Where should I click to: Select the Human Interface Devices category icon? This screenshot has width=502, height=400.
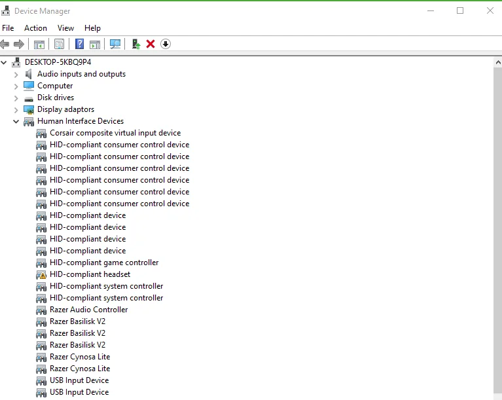tap(29, 121)
